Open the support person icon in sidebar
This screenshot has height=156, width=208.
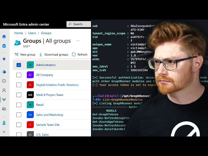pos(4,123)
